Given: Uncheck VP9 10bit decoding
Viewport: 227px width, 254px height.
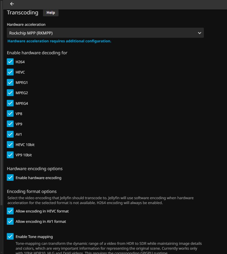Looking at the screenshot, I should tap(10, 155).
